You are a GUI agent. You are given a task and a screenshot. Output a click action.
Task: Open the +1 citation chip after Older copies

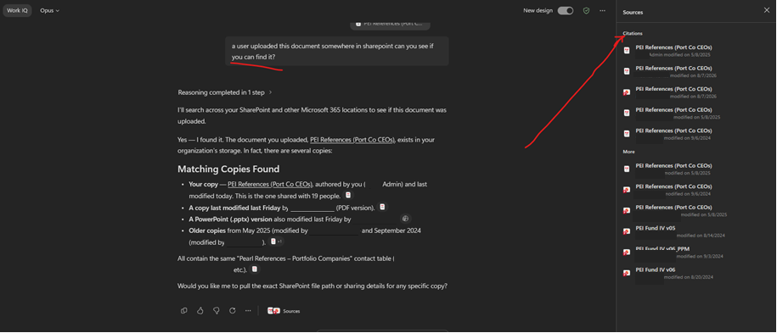[x=276, y=241]
